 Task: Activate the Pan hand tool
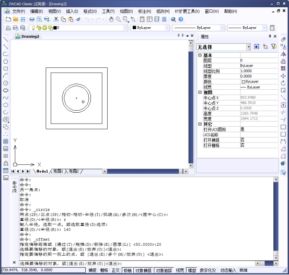point(111,19)
